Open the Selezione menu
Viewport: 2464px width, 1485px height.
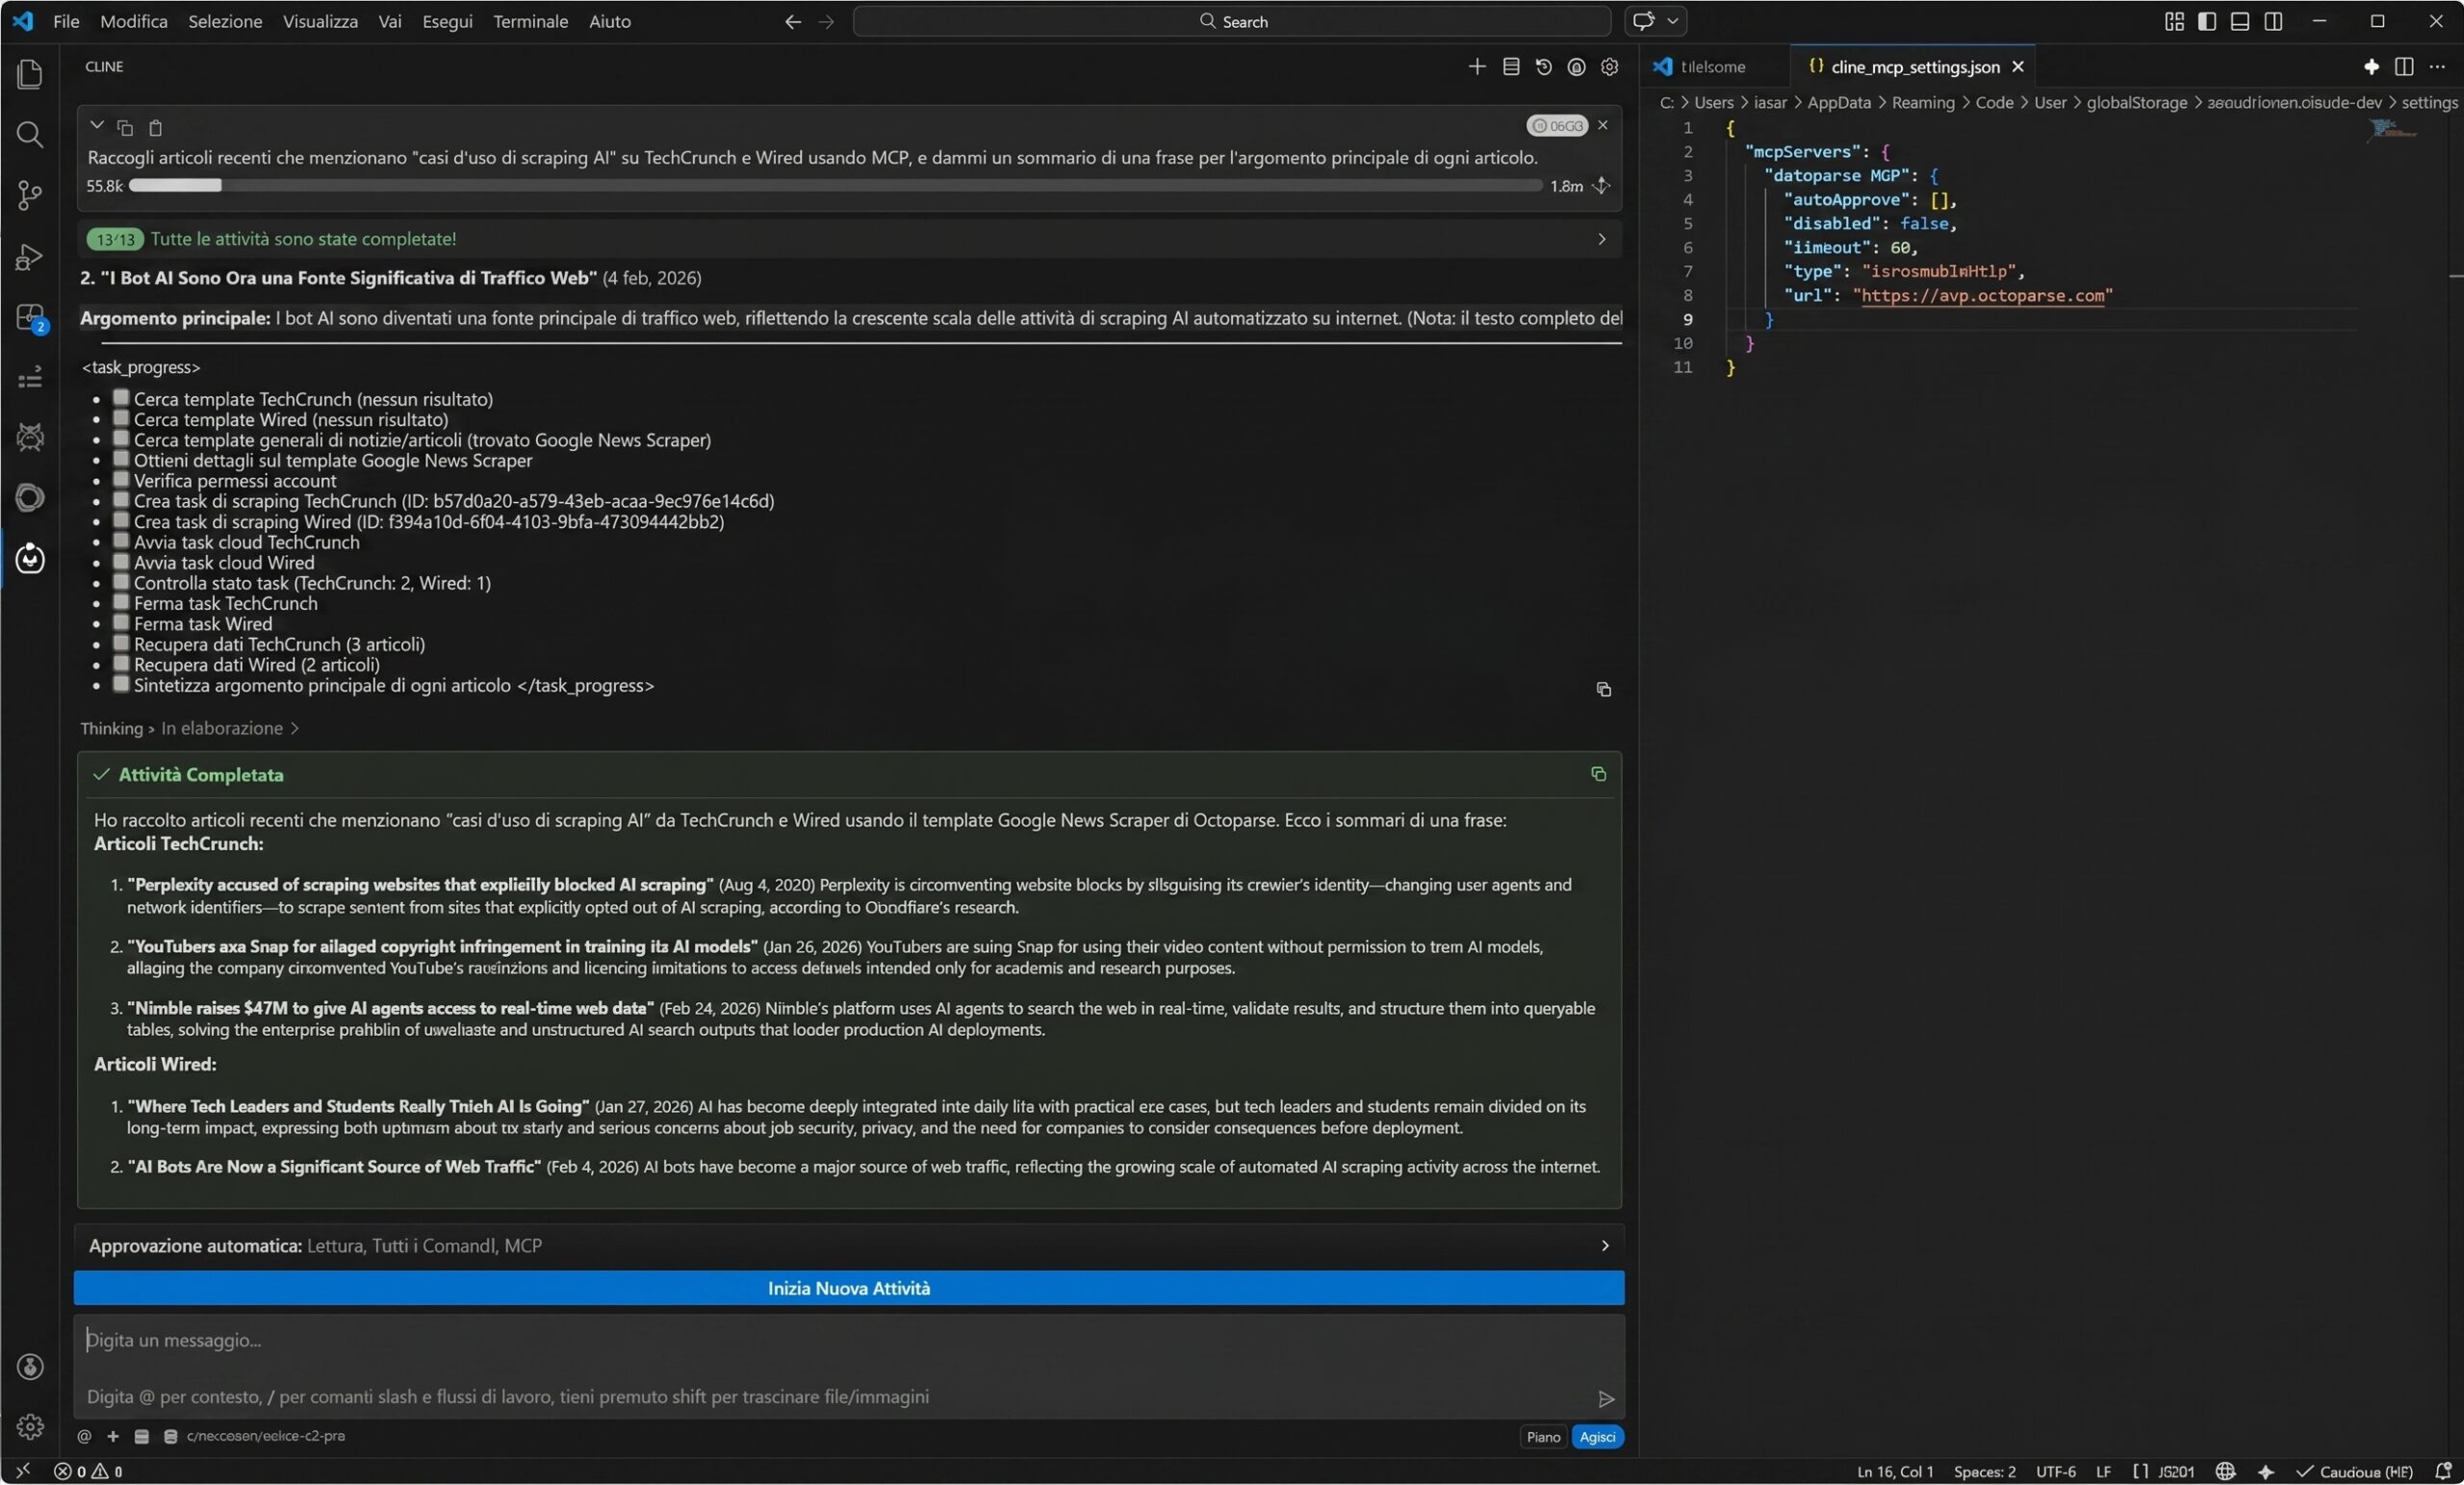(x=225, y=21)
